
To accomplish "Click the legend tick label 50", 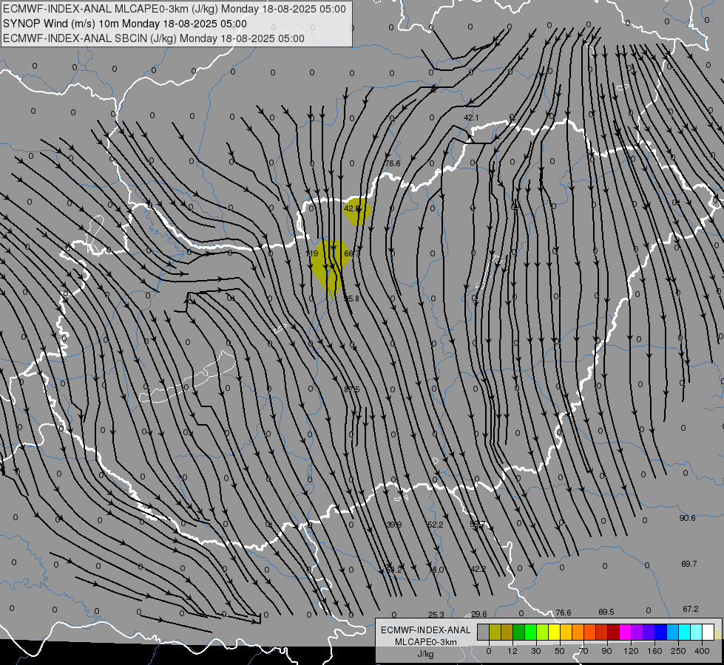I will [560, 651].
